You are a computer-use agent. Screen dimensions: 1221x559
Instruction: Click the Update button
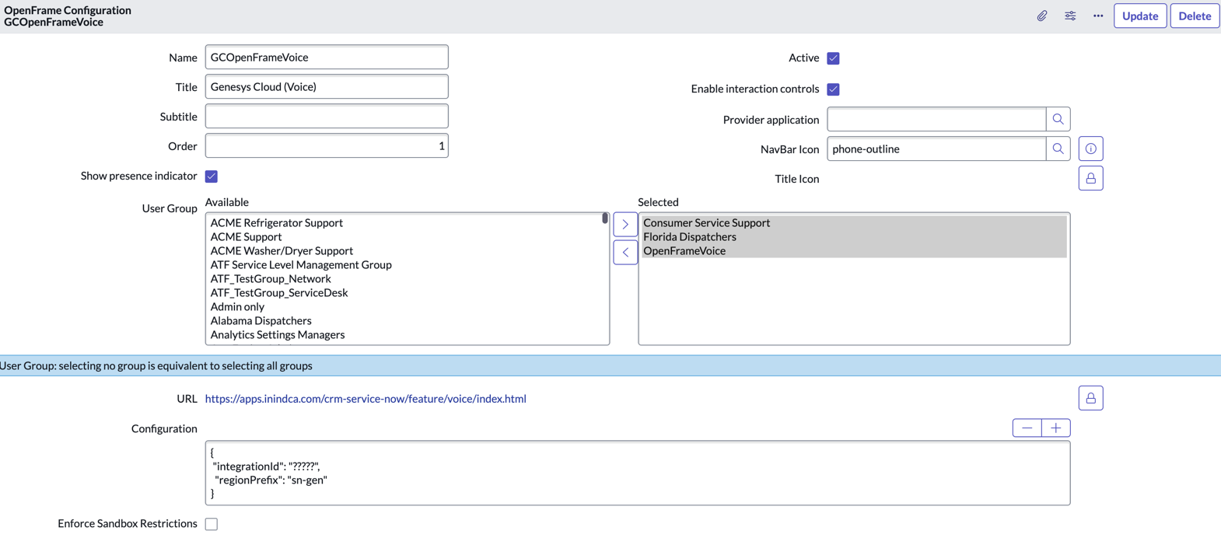coord(1139,16)
